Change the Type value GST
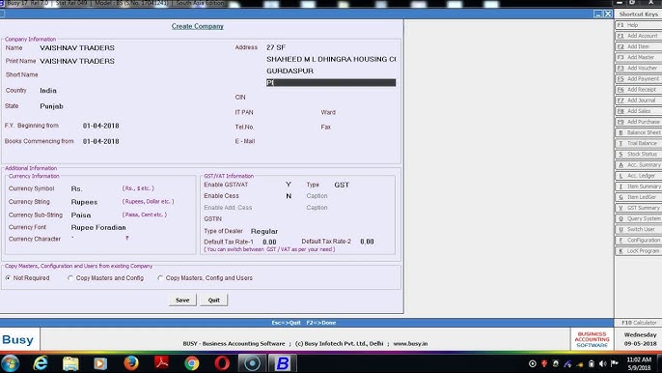The height and width of the screenshot is (373, 662). click(x=342, y=185)
